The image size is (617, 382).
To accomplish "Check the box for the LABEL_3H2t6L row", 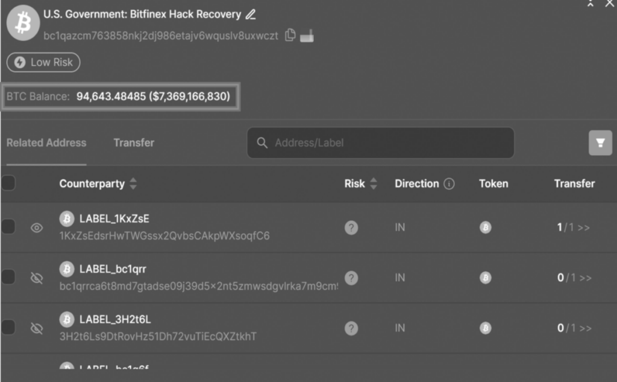I will (8, 327).
